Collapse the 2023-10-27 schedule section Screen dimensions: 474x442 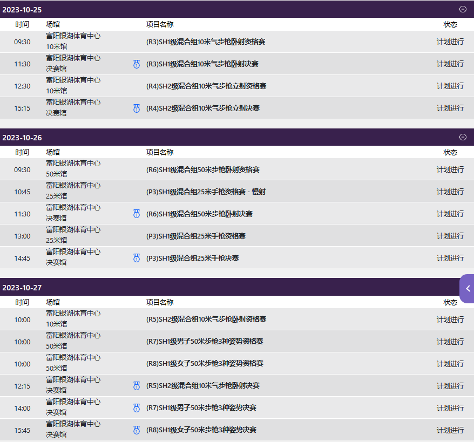(x=463, y=287)
